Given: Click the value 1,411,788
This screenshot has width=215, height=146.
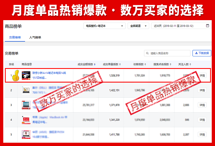Looking at the screenshot, I should tap(114, 135).
